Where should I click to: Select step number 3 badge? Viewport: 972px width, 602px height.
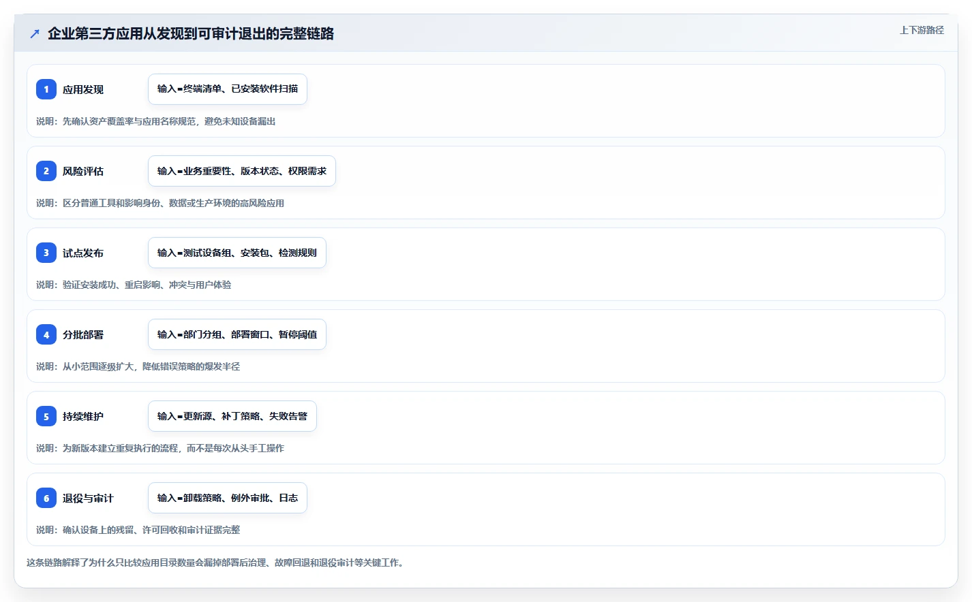click(46, 253)
